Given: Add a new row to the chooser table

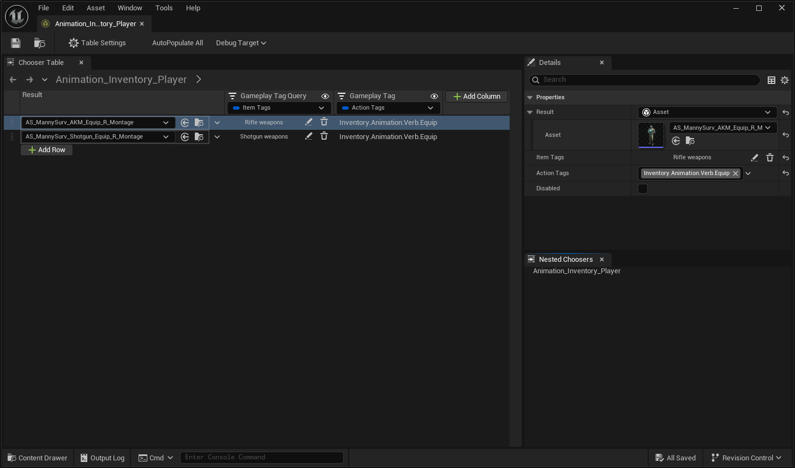Looking at the screenshot, I should click(46, 149).
